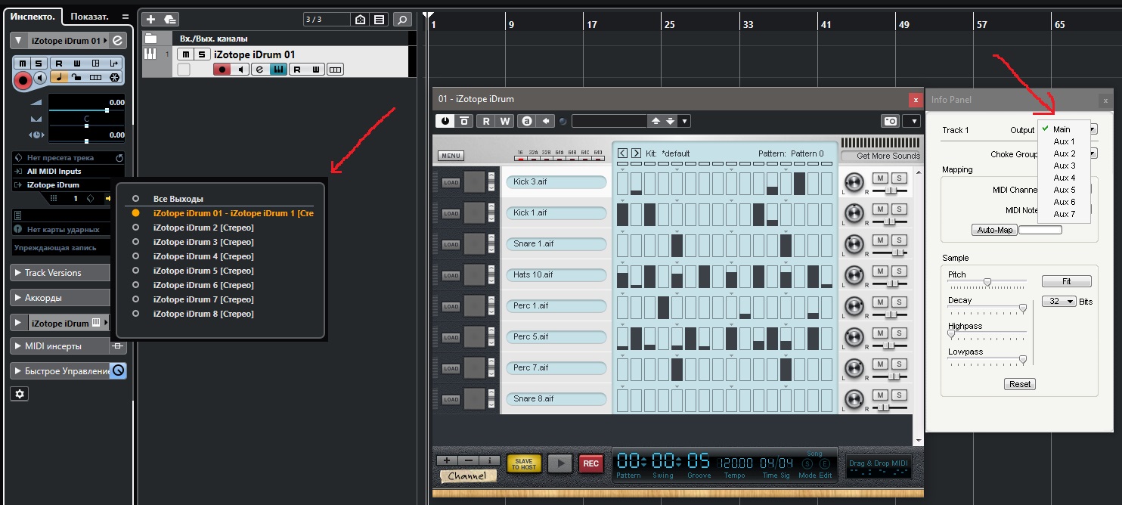Expand the Track Versions section
Image resolution: width=1122 pixels, height=505 pixels.
coord(60,273)
